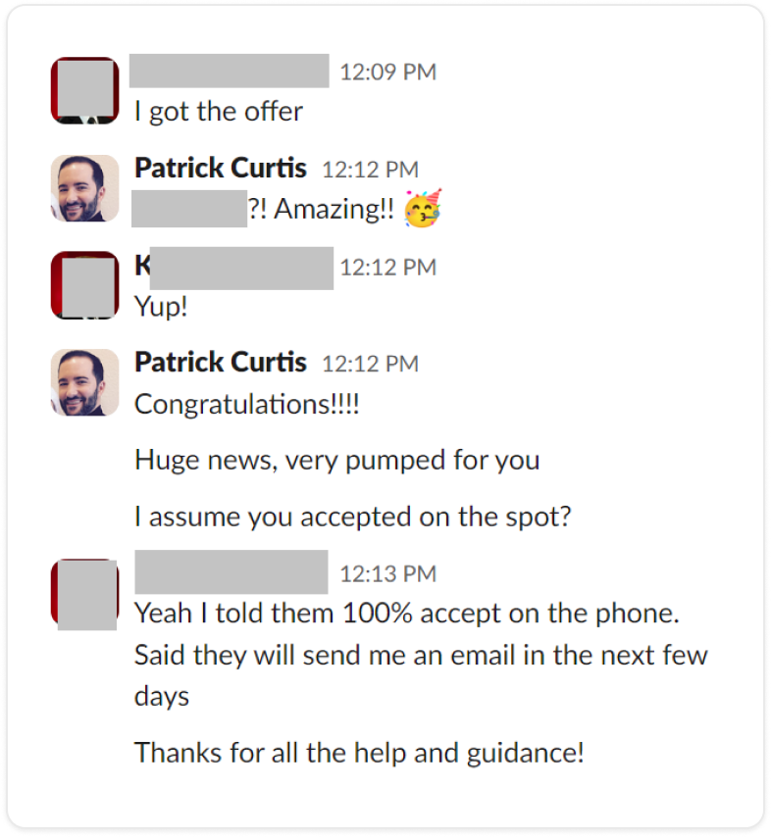Click the sender name starting with K

233,267
